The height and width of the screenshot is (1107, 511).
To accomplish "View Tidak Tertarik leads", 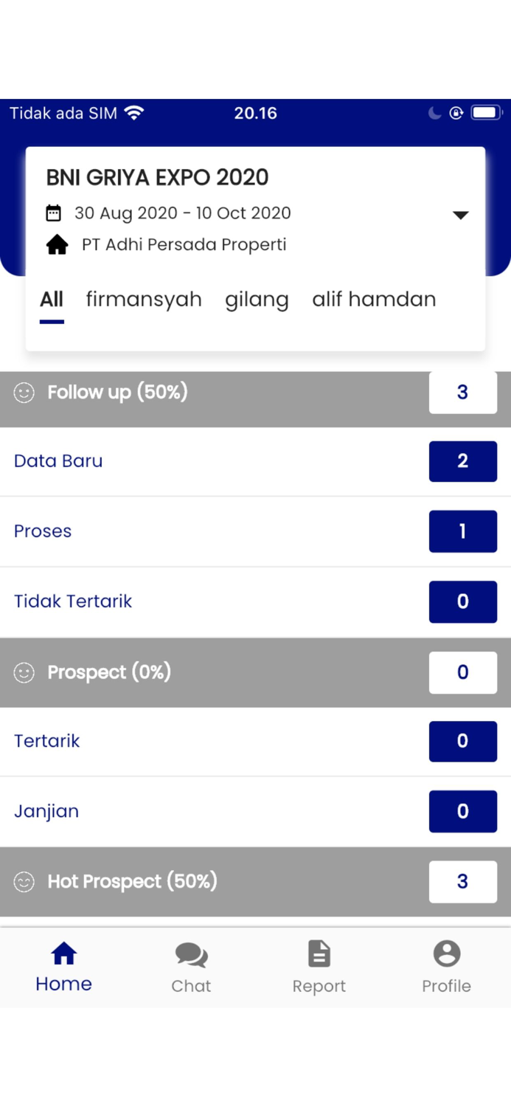I will pos(73,601).
